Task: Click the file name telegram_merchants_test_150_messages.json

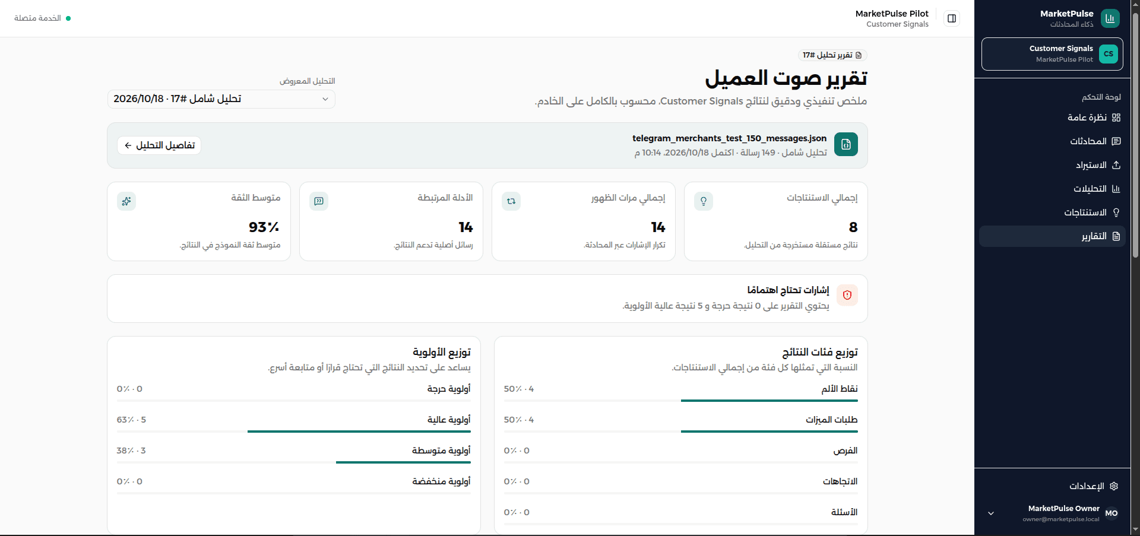Action: 729,138
